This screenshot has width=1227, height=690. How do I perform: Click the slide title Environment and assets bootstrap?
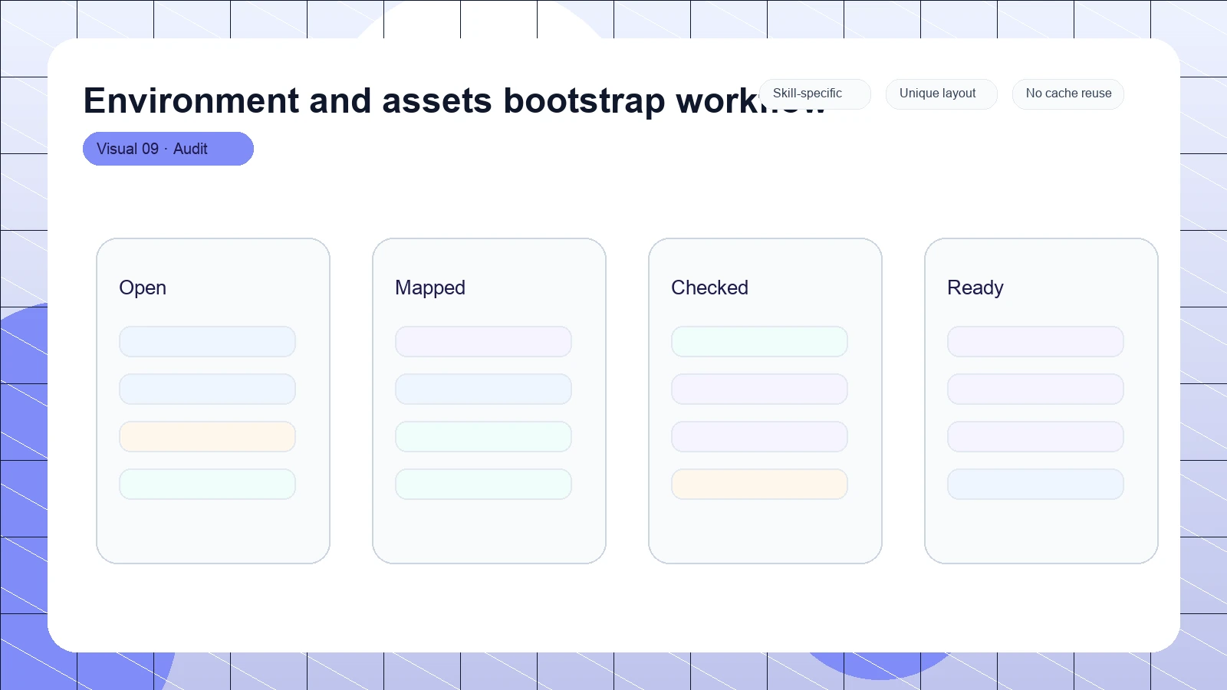[x=454, y=100]
